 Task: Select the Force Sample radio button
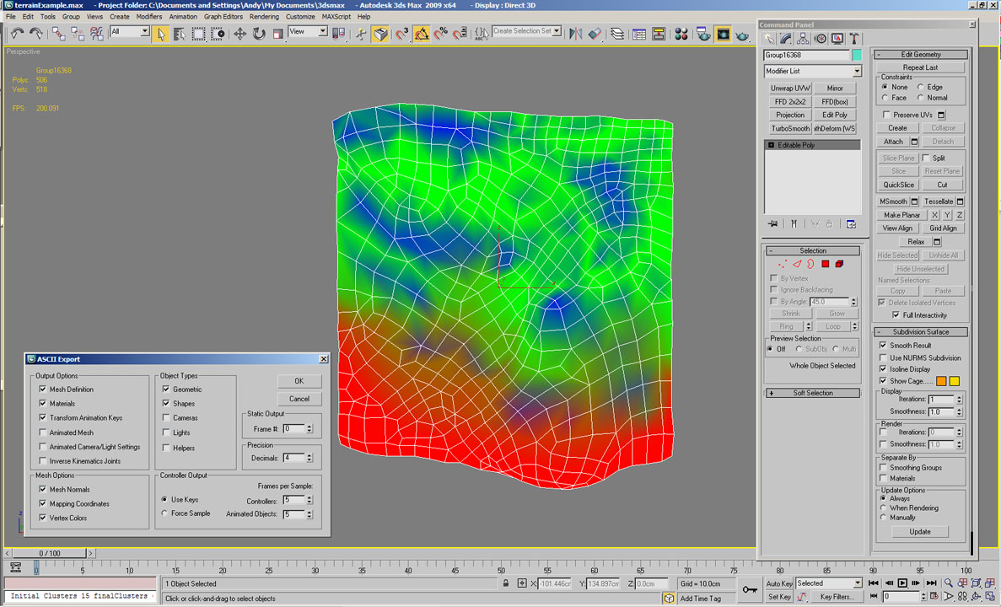164,513
